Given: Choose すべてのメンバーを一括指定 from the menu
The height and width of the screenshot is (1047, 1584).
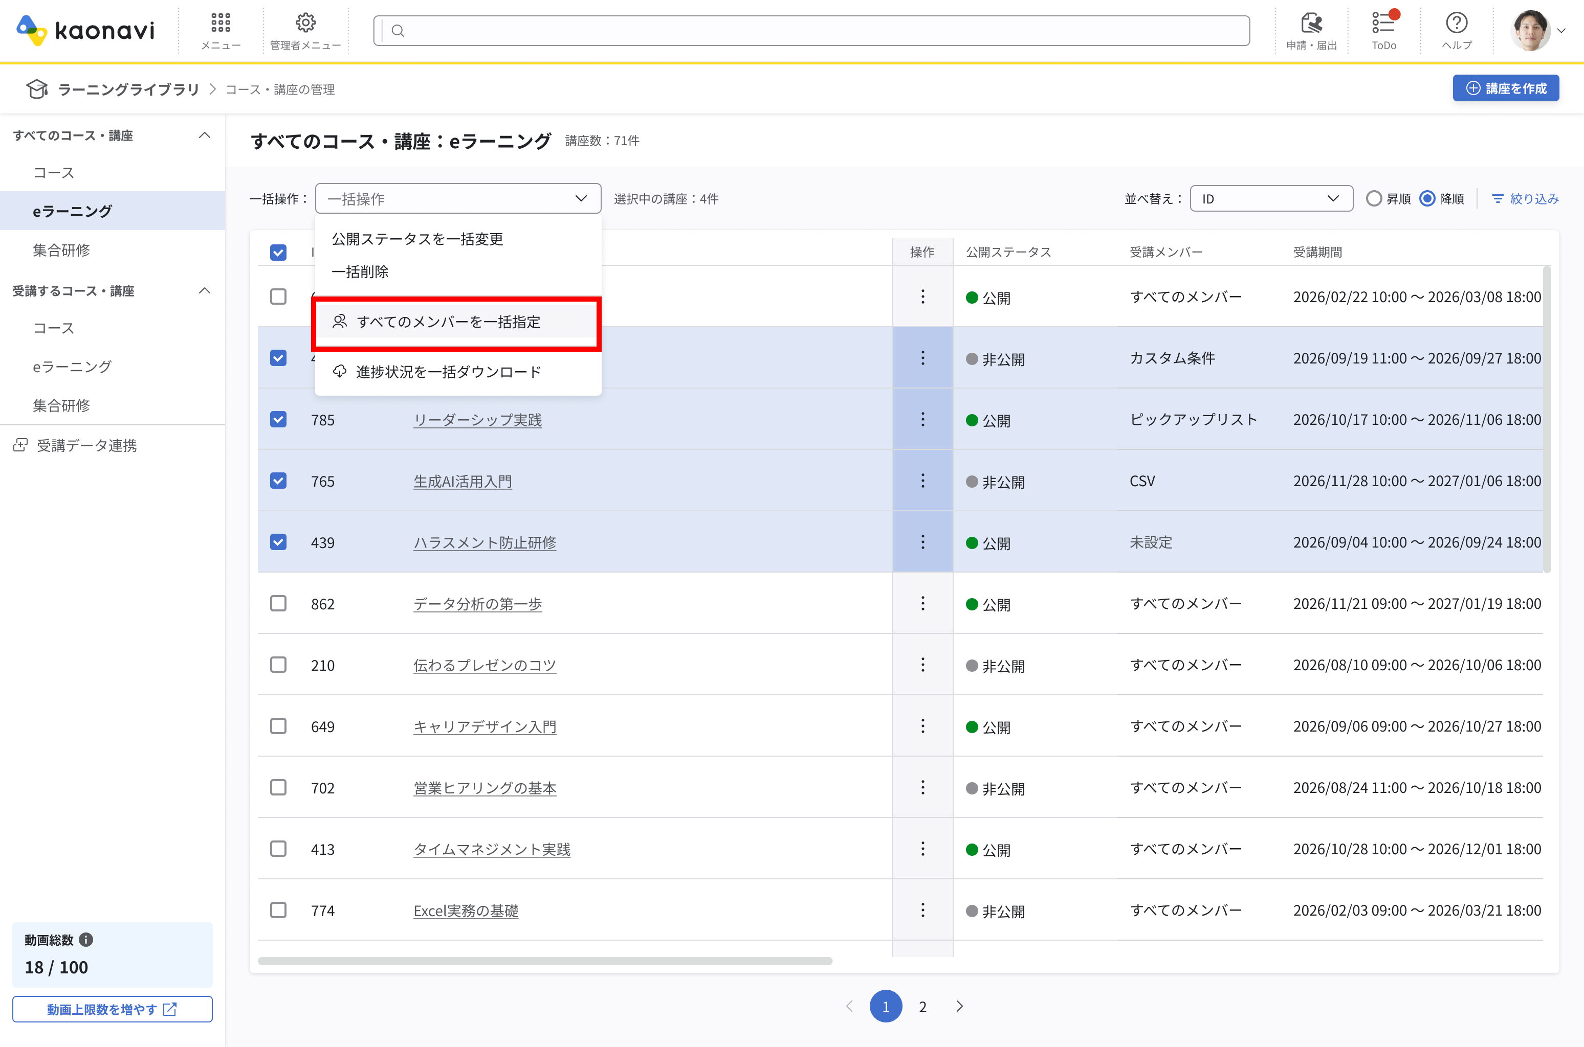Looking at the screenshot, I should (457, 322).
